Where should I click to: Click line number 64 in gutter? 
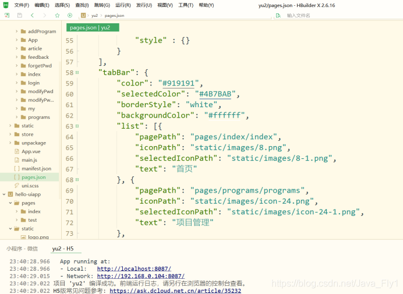point(69,137)
